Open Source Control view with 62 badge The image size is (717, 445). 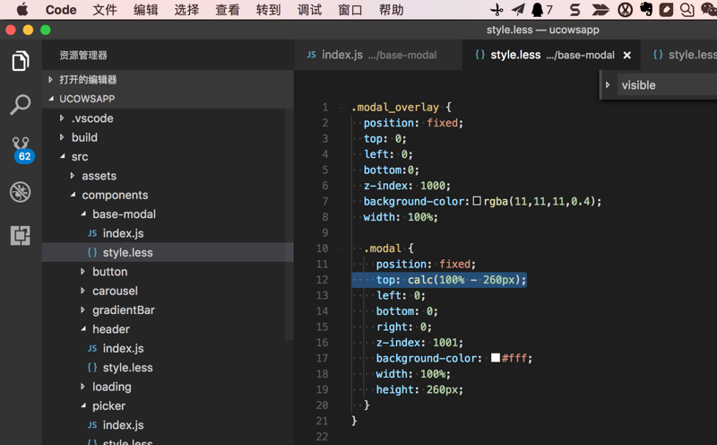tap(22, 150)
